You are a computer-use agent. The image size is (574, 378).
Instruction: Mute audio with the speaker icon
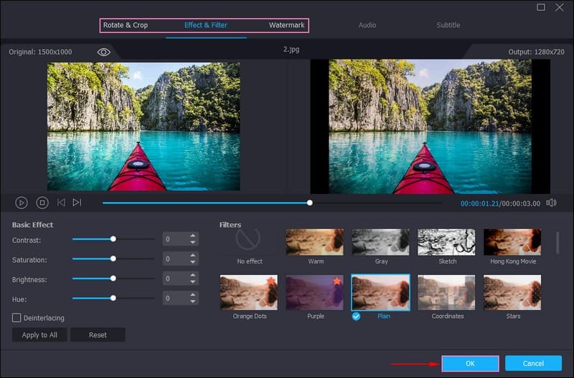pyautogui.click(x=551, y=203)
